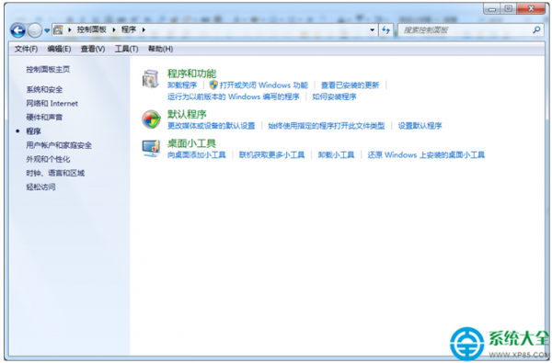Close the Control Panel window

click(x=531, y=9)
